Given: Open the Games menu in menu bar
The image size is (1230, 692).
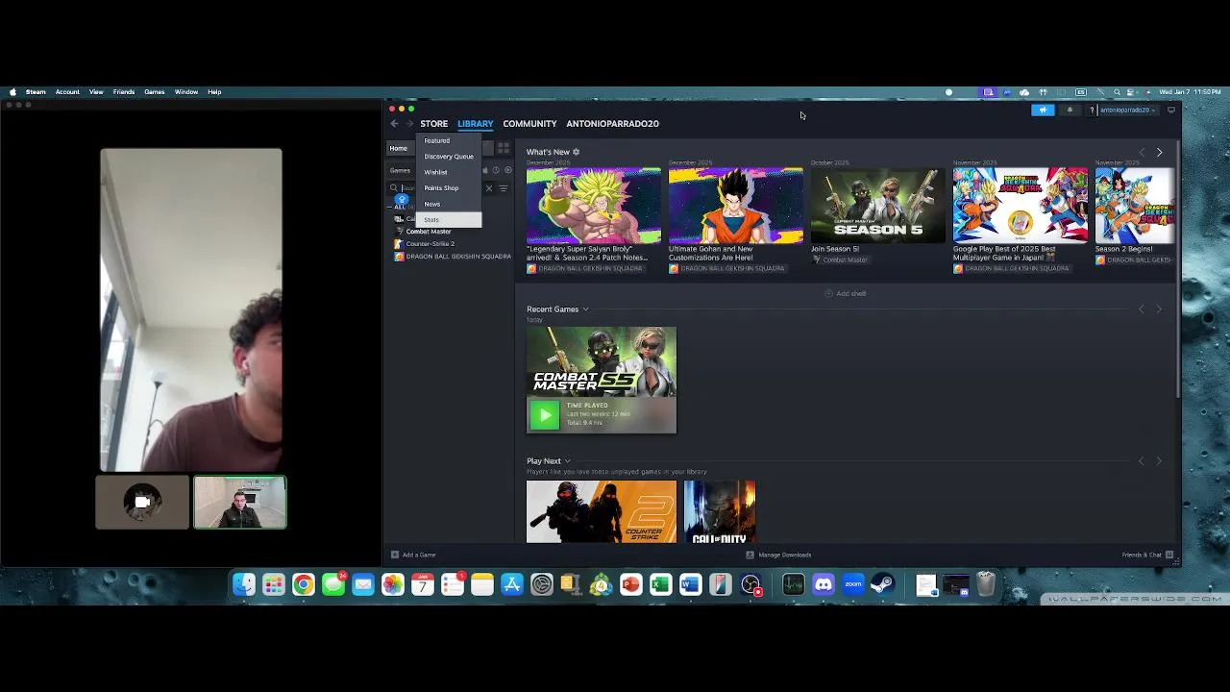Looking at the screenshot, I should coord(155,92).
